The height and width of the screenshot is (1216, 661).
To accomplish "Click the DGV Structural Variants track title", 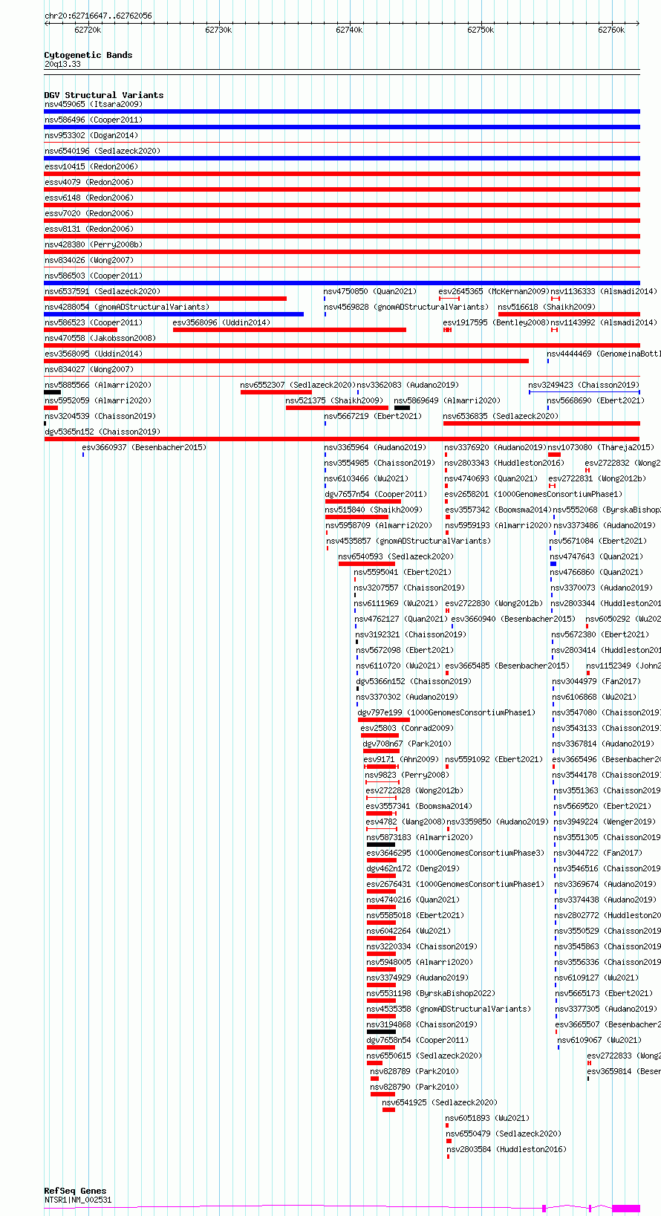I will pos(104,95).
